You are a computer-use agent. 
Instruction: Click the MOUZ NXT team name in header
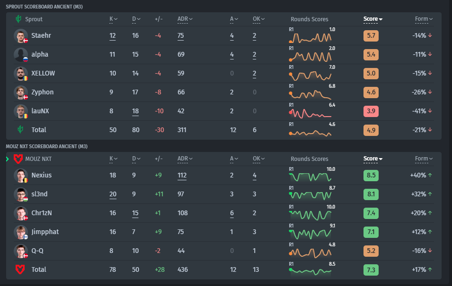click(38, 159)
